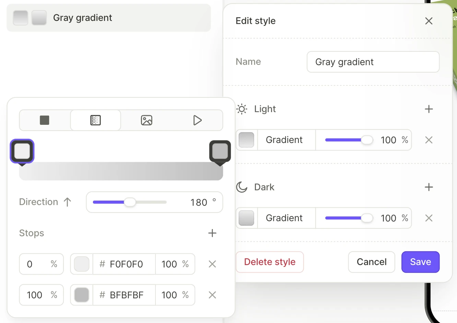Adjust the Direction angle slider
Viewport: 457px width, 323px height.
click(x=130, y=202)
